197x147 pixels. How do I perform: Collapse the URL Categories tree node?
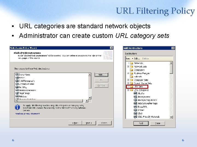128,90
